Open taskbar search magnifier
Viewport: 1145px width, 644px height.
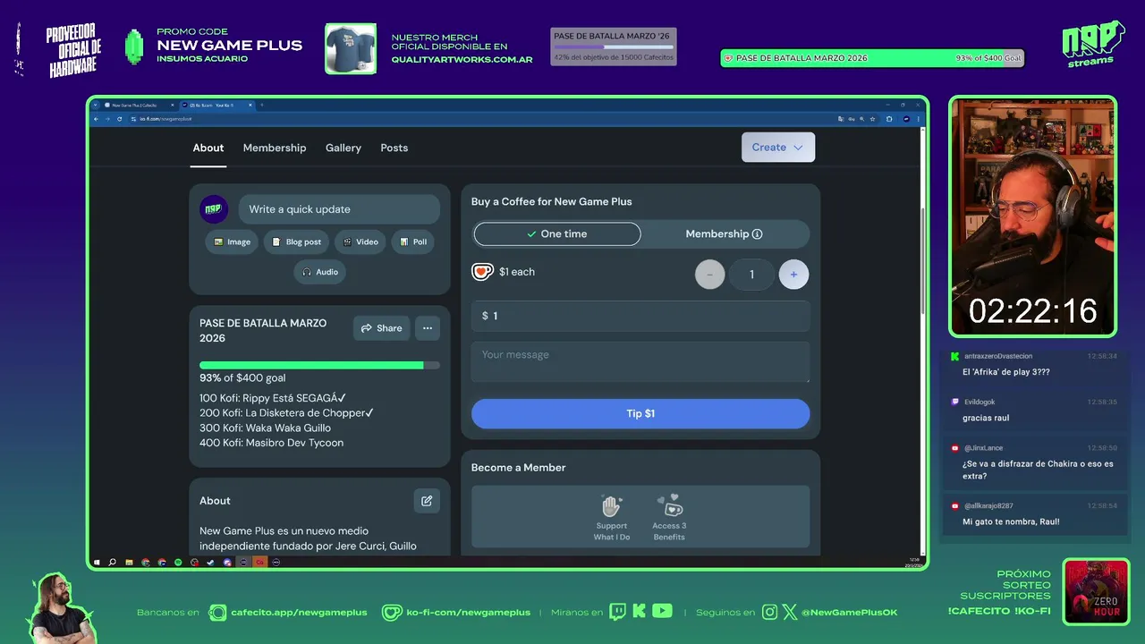pyautogui.click(x=112, y=563)
